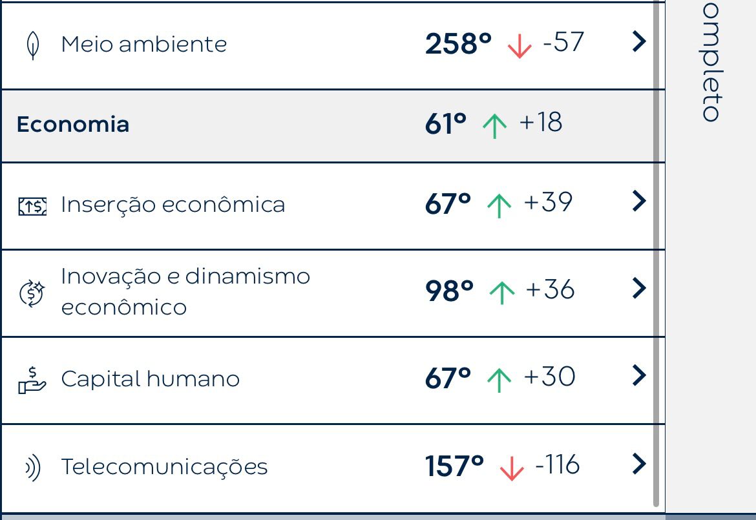Image resolution: width=756 pixels, height=520 pixels.
Task: Open the Capital humano text link
Action: click(x=151, y=379)
